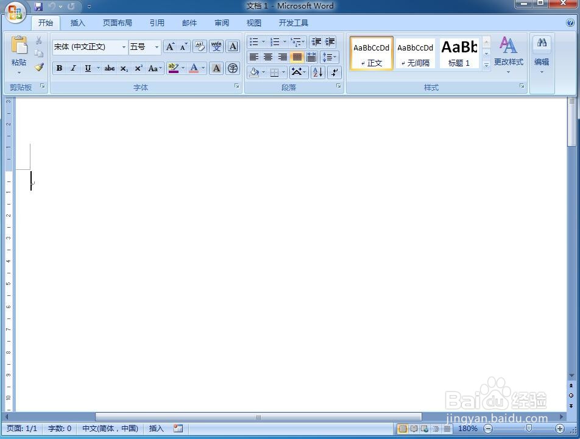Click 页面: 1/1 status bar indicator

tap(22, 429)
